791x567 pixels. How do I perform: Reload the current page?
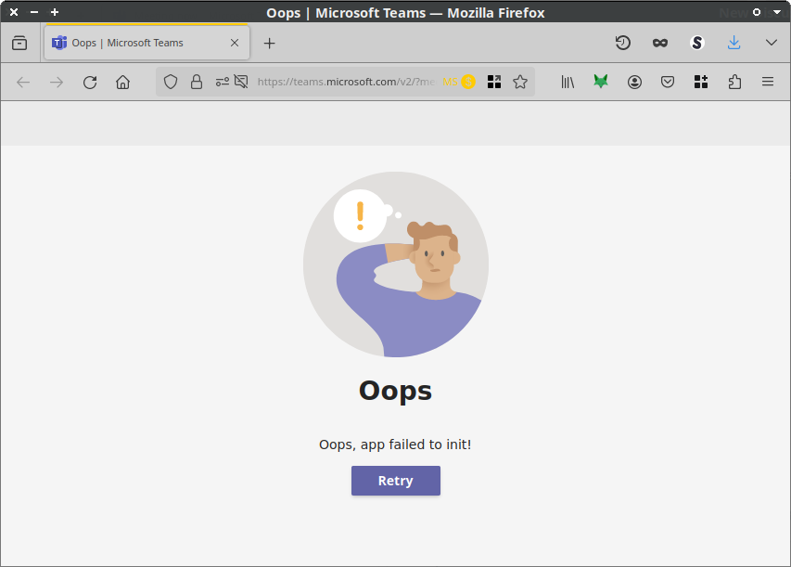90,82
